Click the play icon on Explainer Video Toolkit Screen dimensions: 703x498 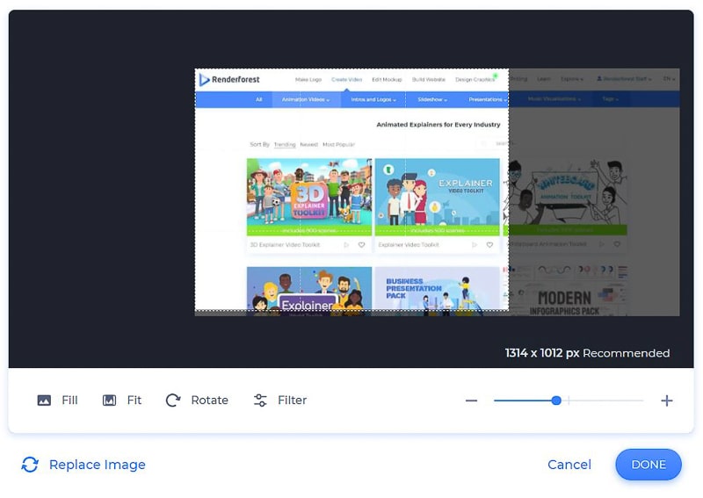475,245
